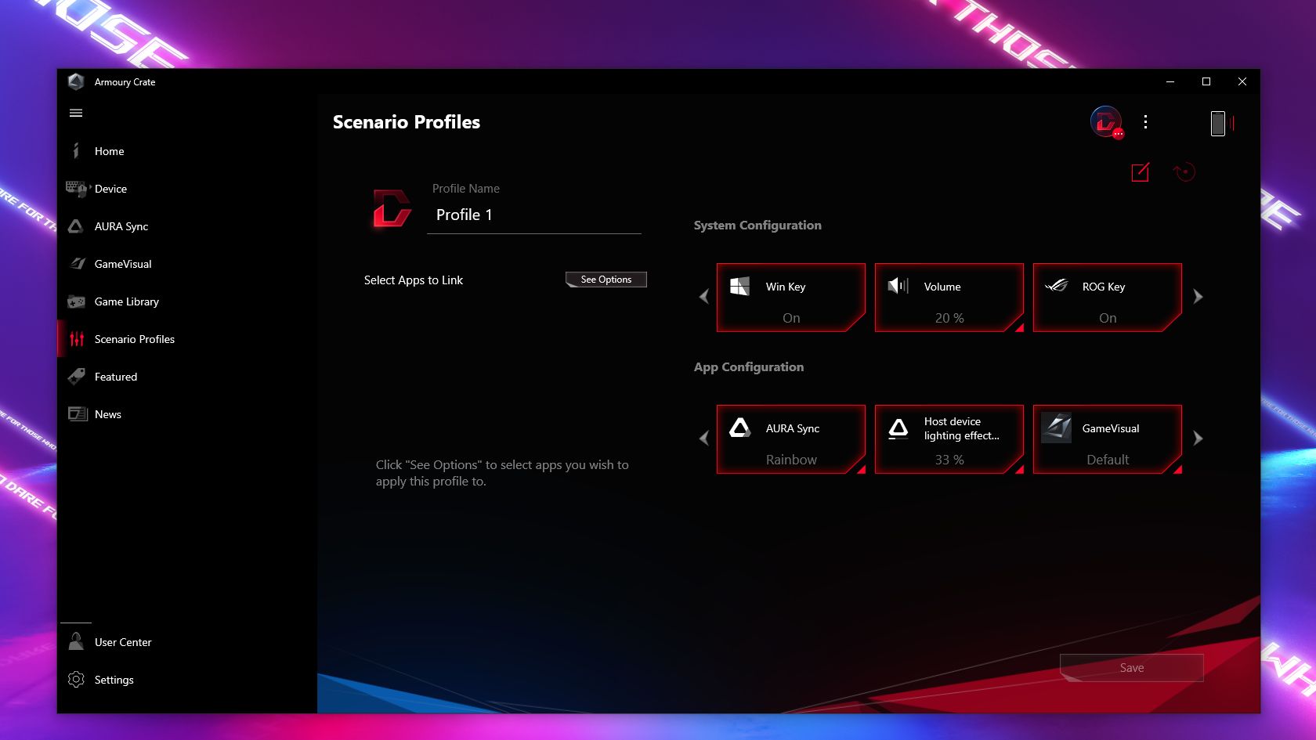Image resolution: width=1316 pixels, height=740 pixels.
Task: Toggle the ROG Key card
Action: click(x=1108, y=298)
